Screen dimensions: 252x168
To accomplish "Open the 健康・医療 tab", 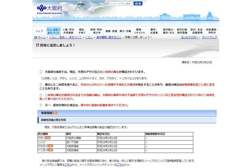I will click(111, 31).
